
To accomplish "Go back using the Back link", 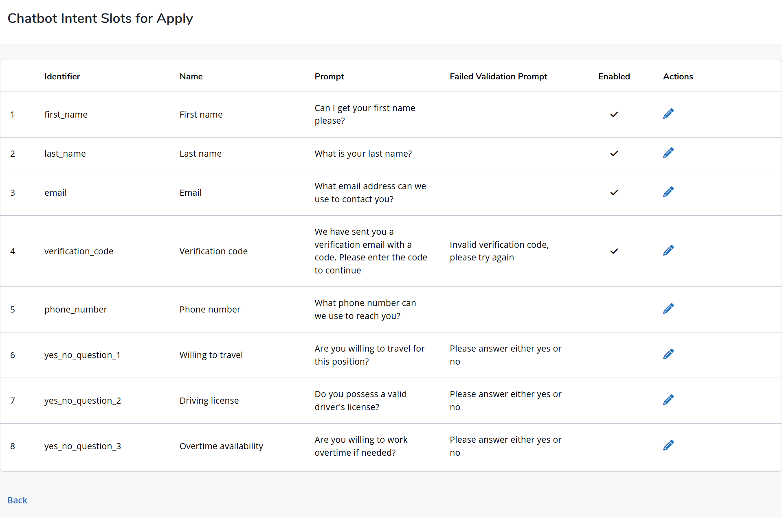I will pos(18,500).
